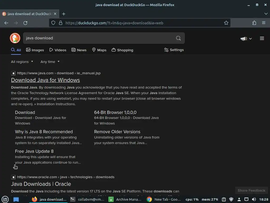Open the Download Java for Windows result
The height and width of the screenshot is (203, 270).
[45, 80]
